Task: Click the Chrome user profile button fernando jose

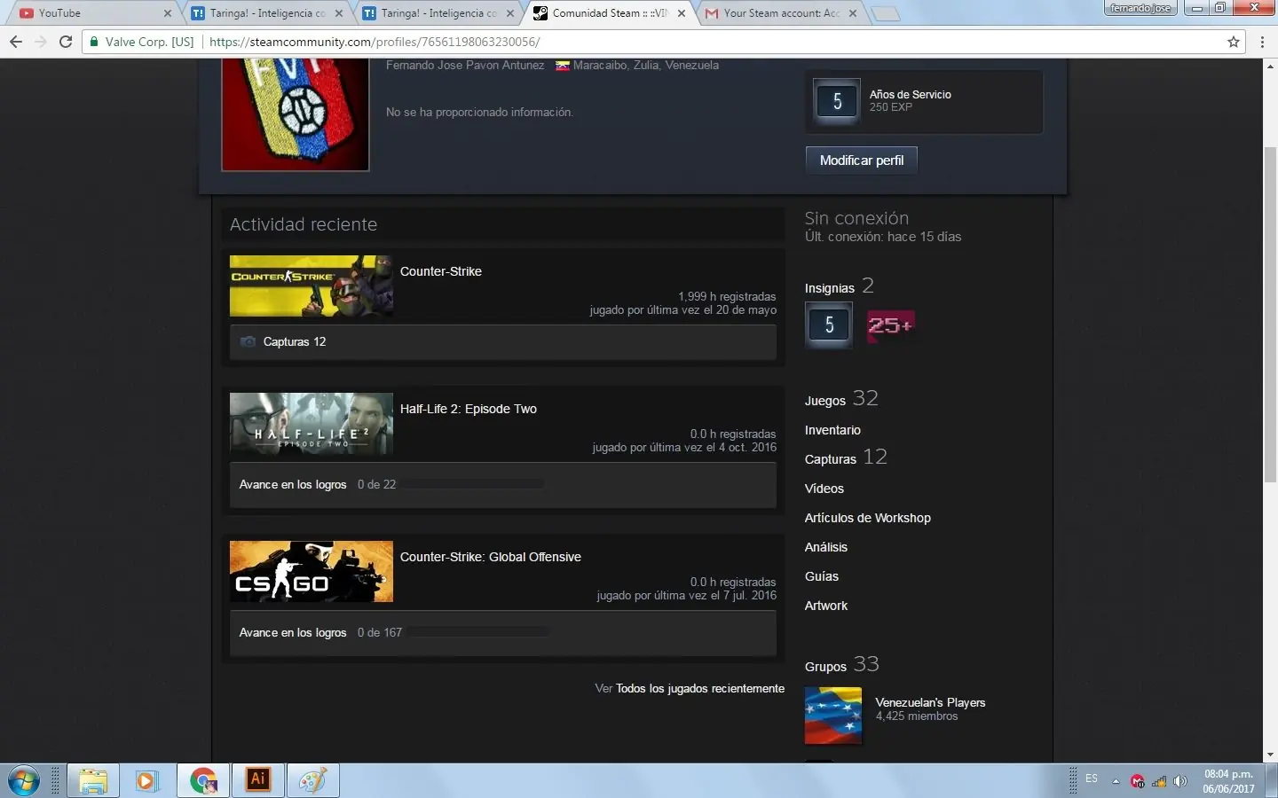Action: [1141, 8]
